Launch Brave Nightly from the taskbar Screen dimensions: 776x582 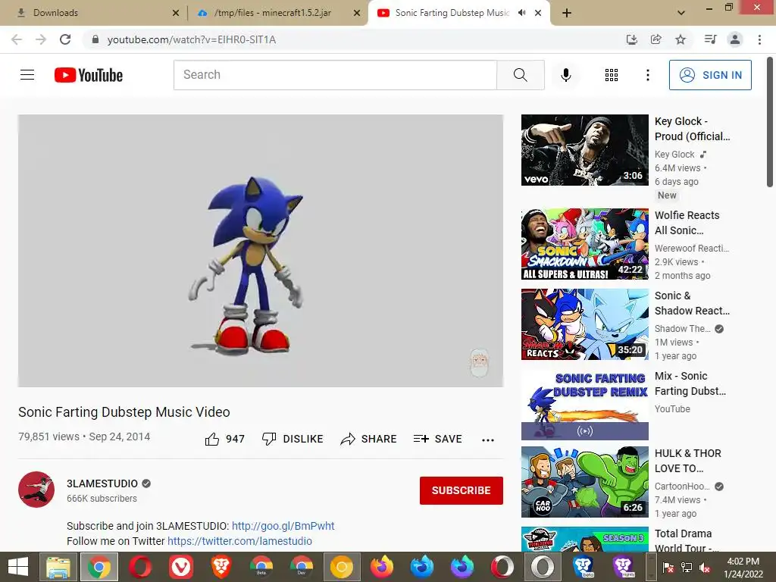[x=623, y=567]
